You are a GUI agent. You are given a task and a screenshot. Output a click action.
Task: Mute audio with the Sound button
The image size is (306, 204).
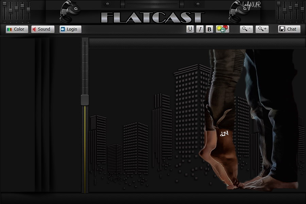43,29
